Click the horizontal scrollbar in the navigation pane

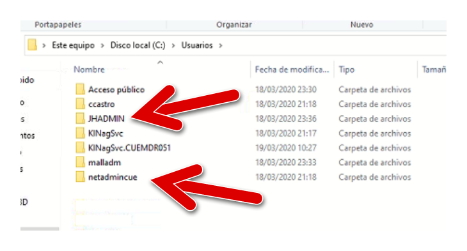[40, 229]
